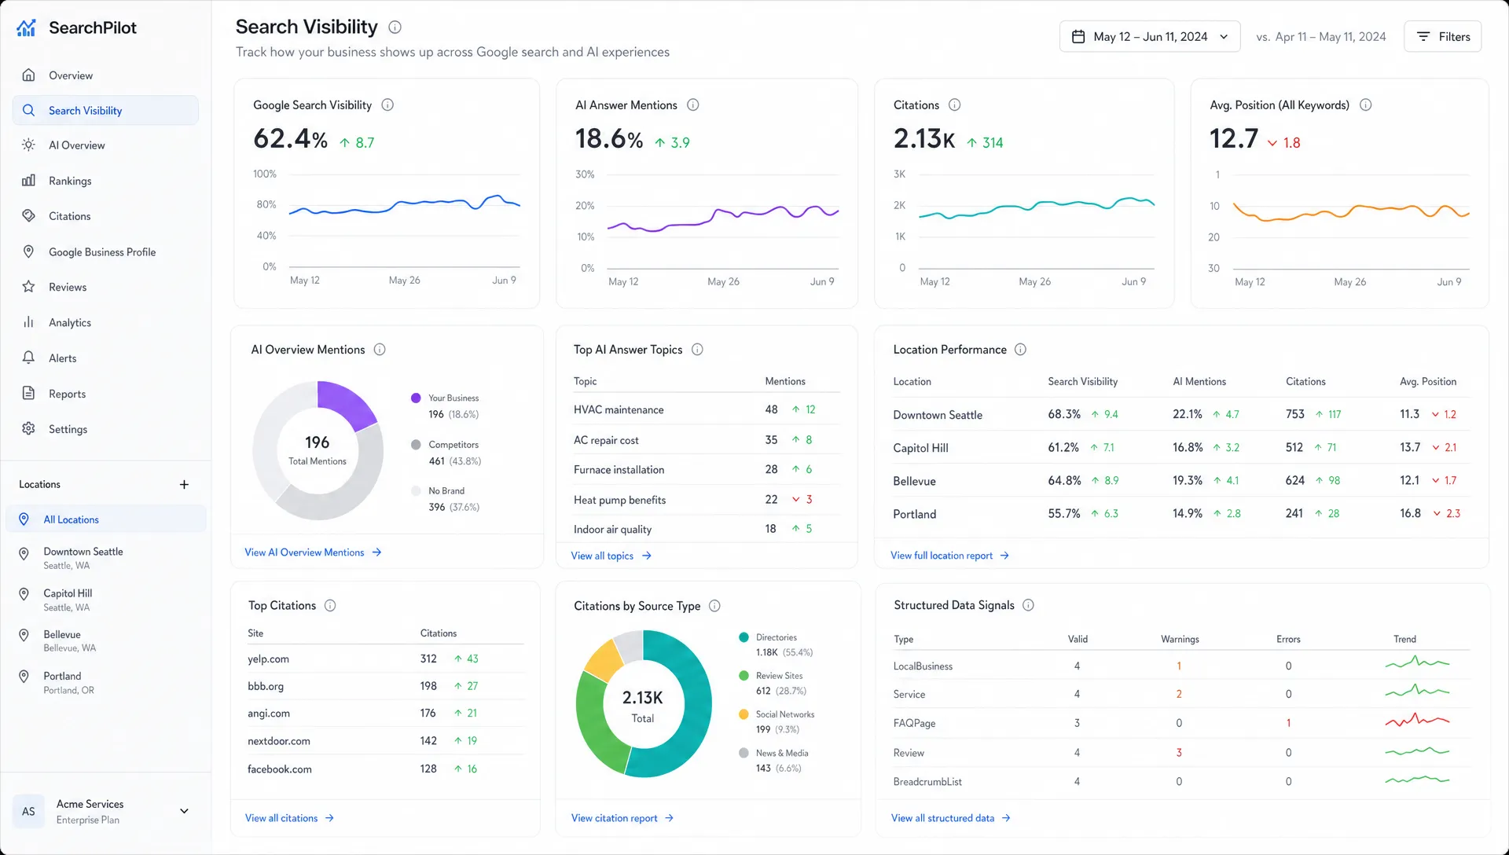The width and height of the screenshot is (1509, 855).
Task: Click the Portland location pin icon
Action: coord(24,677)
